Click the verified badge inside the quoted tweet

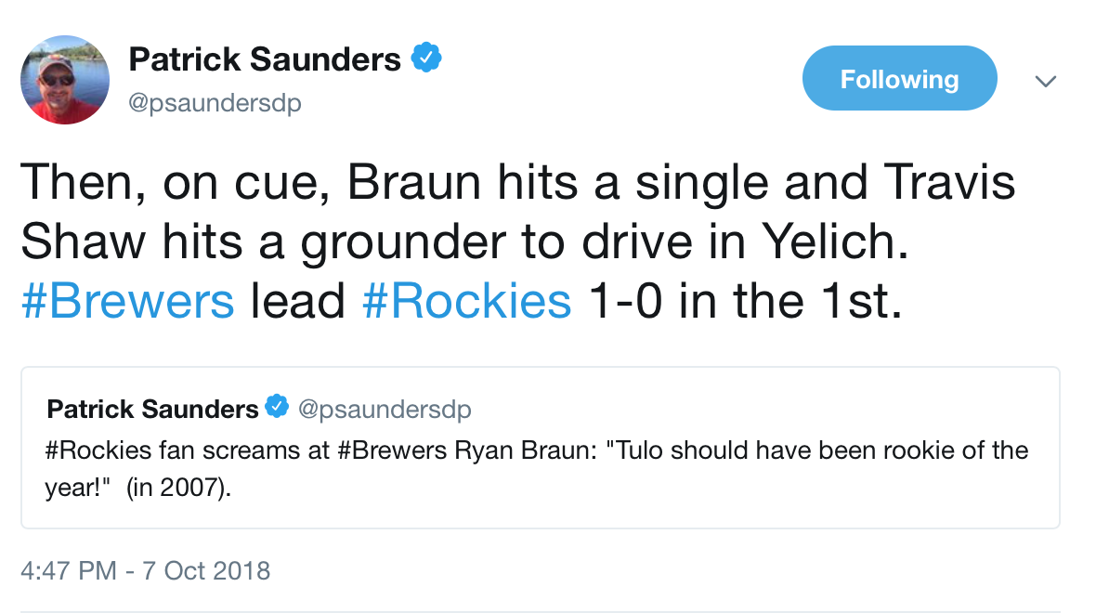277,408
